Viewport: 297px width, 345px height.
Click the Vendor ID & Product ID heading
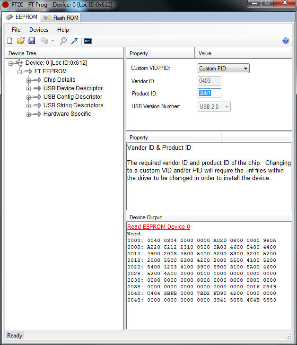click(159, 147)
